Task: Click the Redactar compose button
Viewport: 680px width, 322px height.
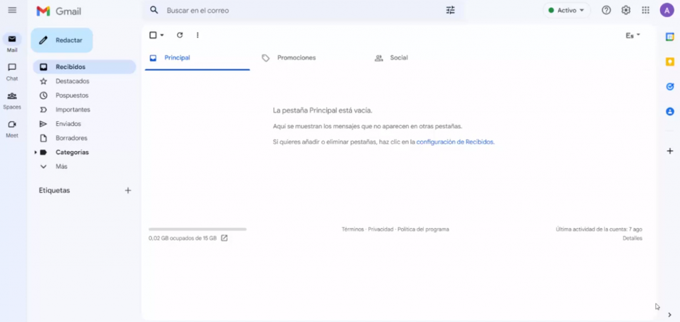Action: pos(62,40)
